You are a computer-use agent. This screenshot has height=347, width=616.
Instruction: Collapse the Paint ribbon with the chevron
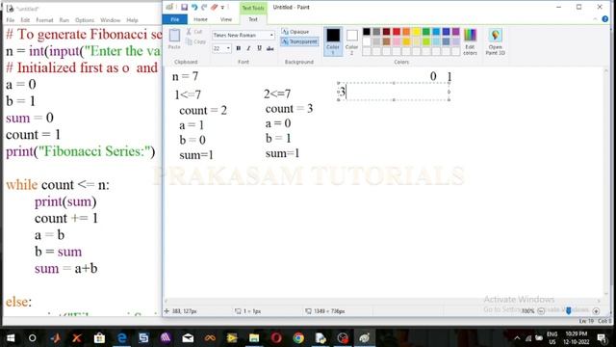click(595, 19)
